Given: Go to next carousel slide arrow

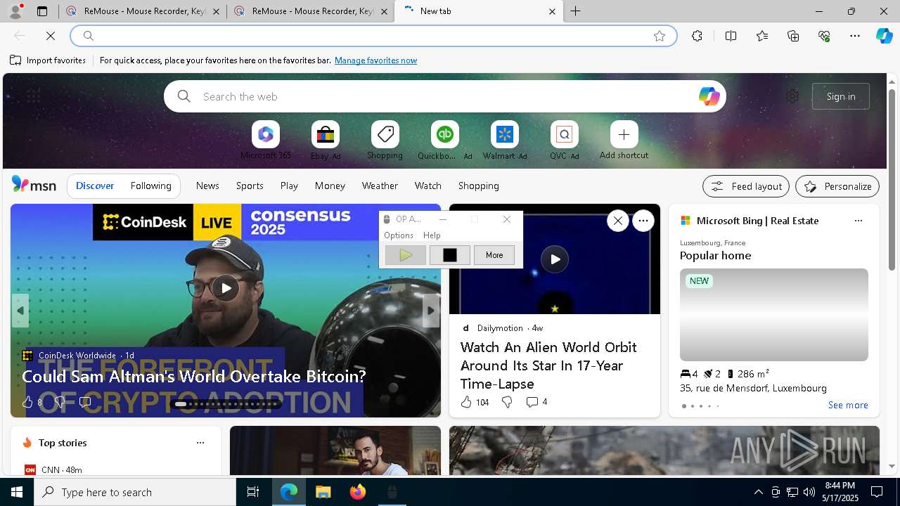Looking at the screenshot, I should pyautogui.click(x=430, y=311).
